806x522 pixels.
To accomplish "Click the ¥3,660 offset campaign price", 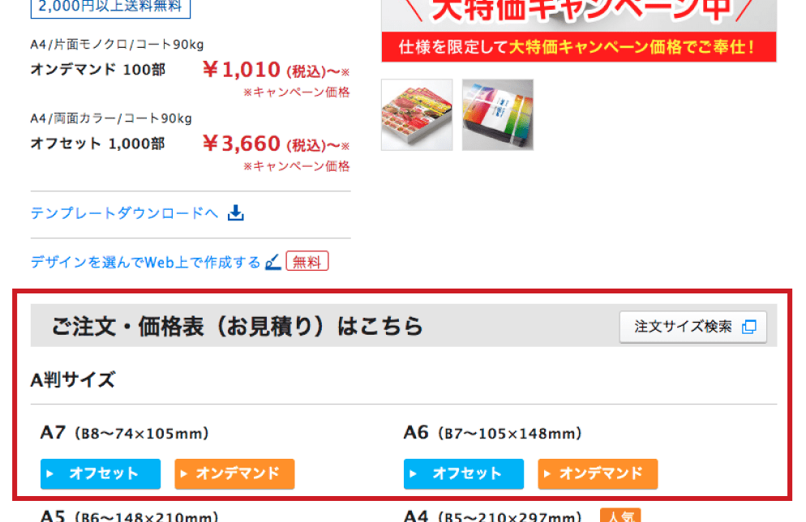I will [241, 145].
